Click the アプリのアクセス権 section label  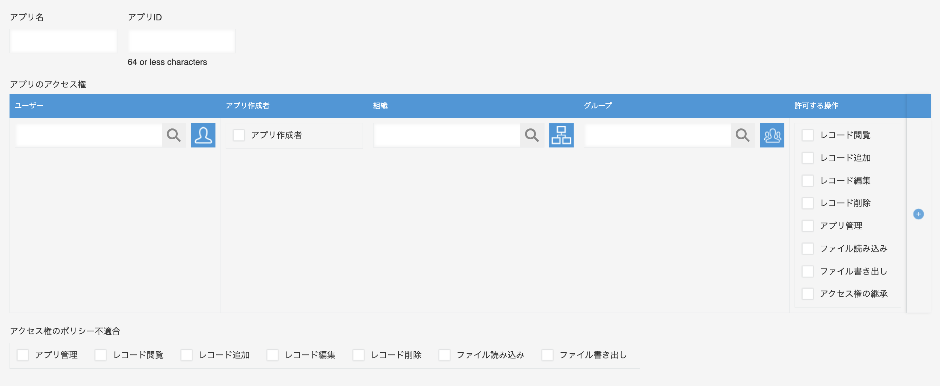[48, 85]
